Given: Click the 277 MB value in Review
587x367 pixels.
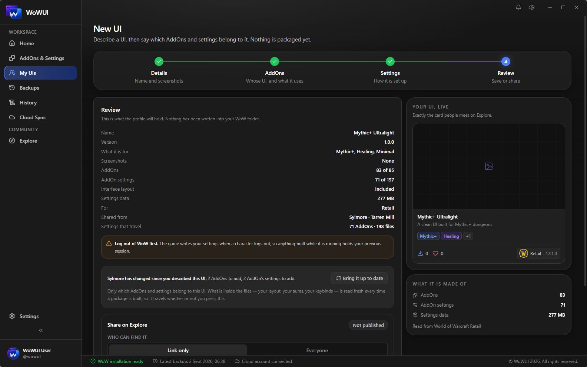Looking at the screenshot, I should pyautogui.click(x=385, y=198).
